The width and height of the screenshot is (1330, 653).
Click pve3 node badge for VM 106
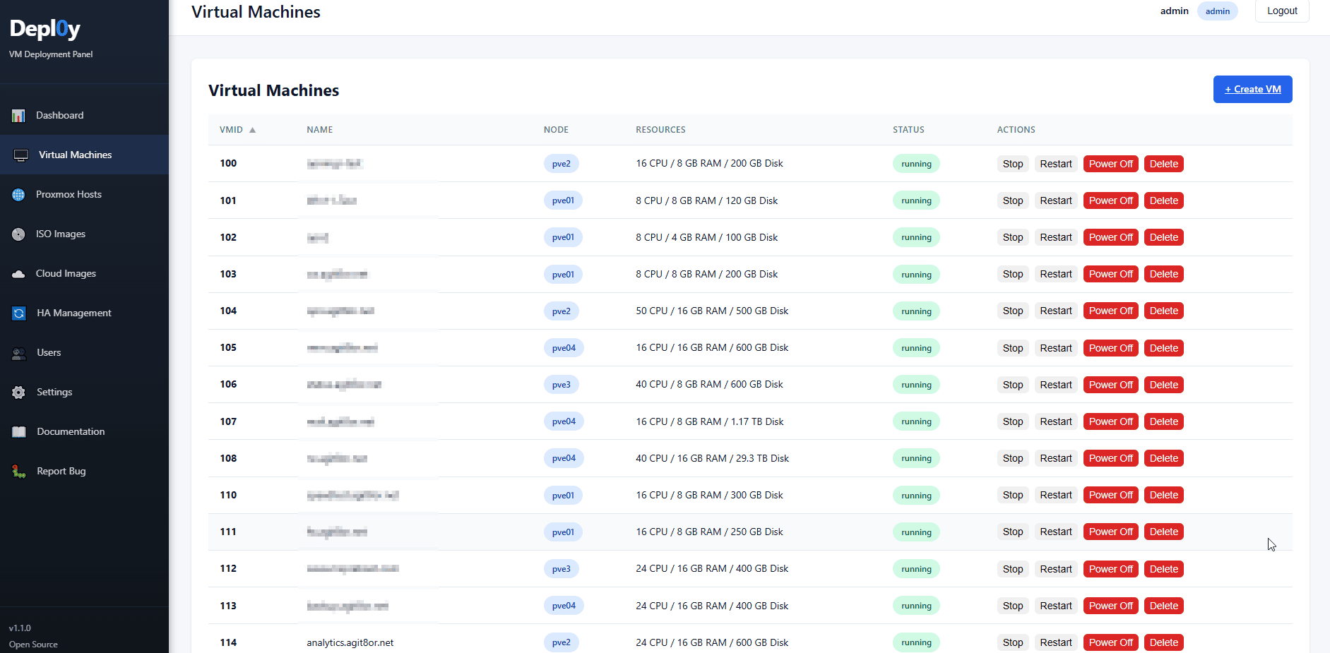coord(561,385)
